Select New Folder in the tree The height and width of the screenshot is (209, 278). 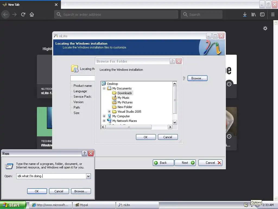coord(125,107)
